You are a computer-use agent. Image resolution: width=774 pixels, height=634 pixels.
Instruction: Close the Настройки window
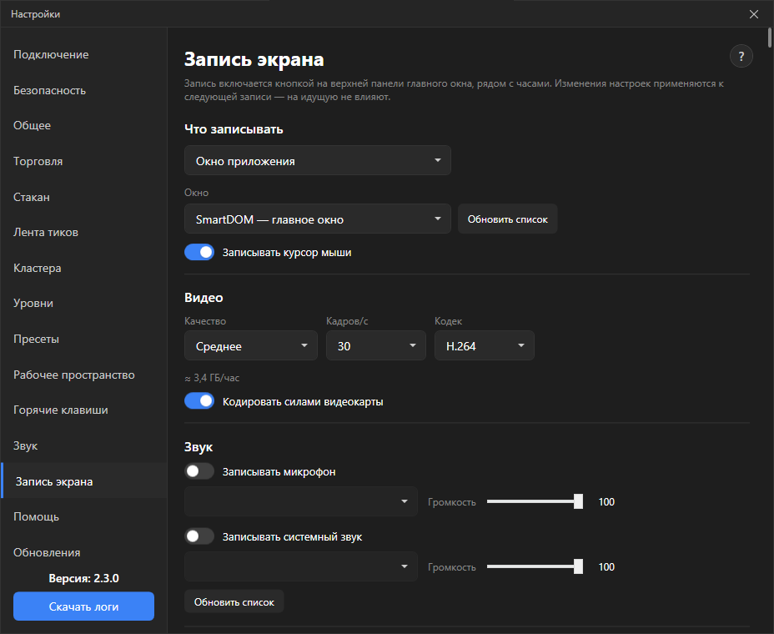pyautogui.click(x=754, y=14)
